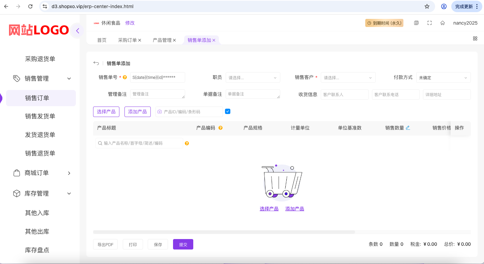The image size is (484, 264).
Task: Close the 产品管理 tab
Action: pos(174,40)
